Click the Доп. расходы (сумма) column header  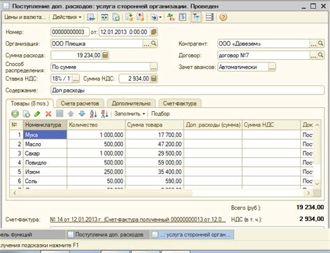(213, 125)
